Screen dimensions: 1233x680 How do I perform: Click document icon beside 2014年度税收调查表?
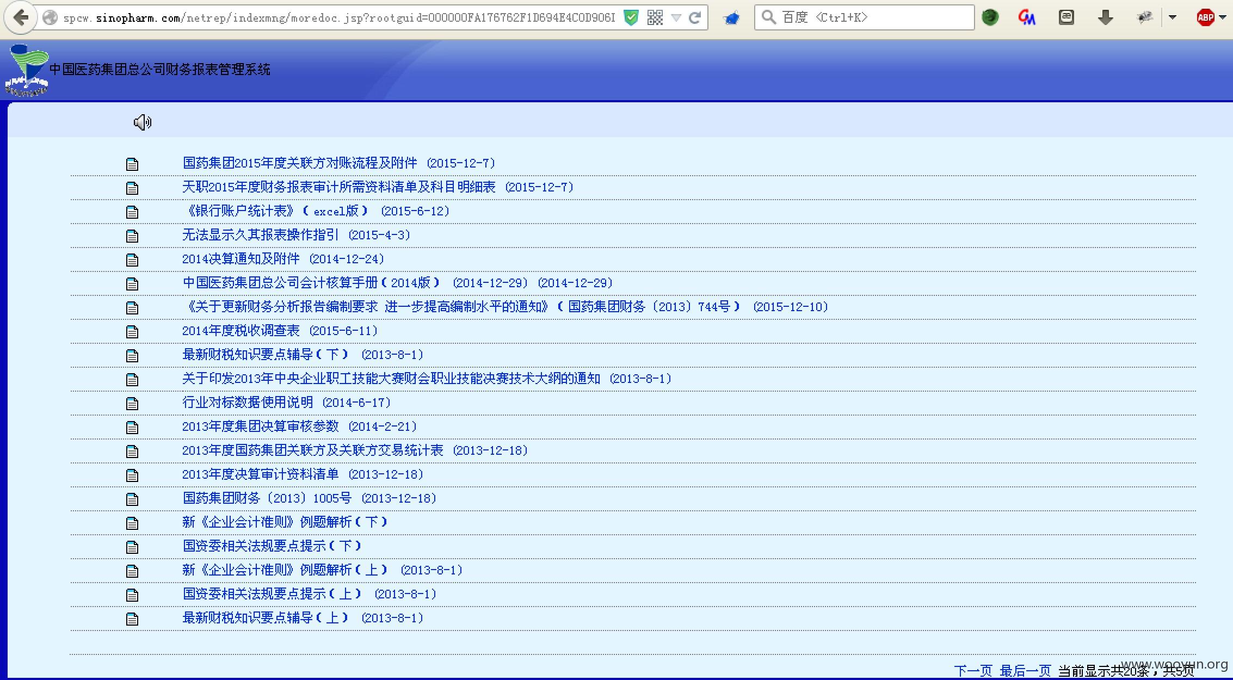coord(132,331)
